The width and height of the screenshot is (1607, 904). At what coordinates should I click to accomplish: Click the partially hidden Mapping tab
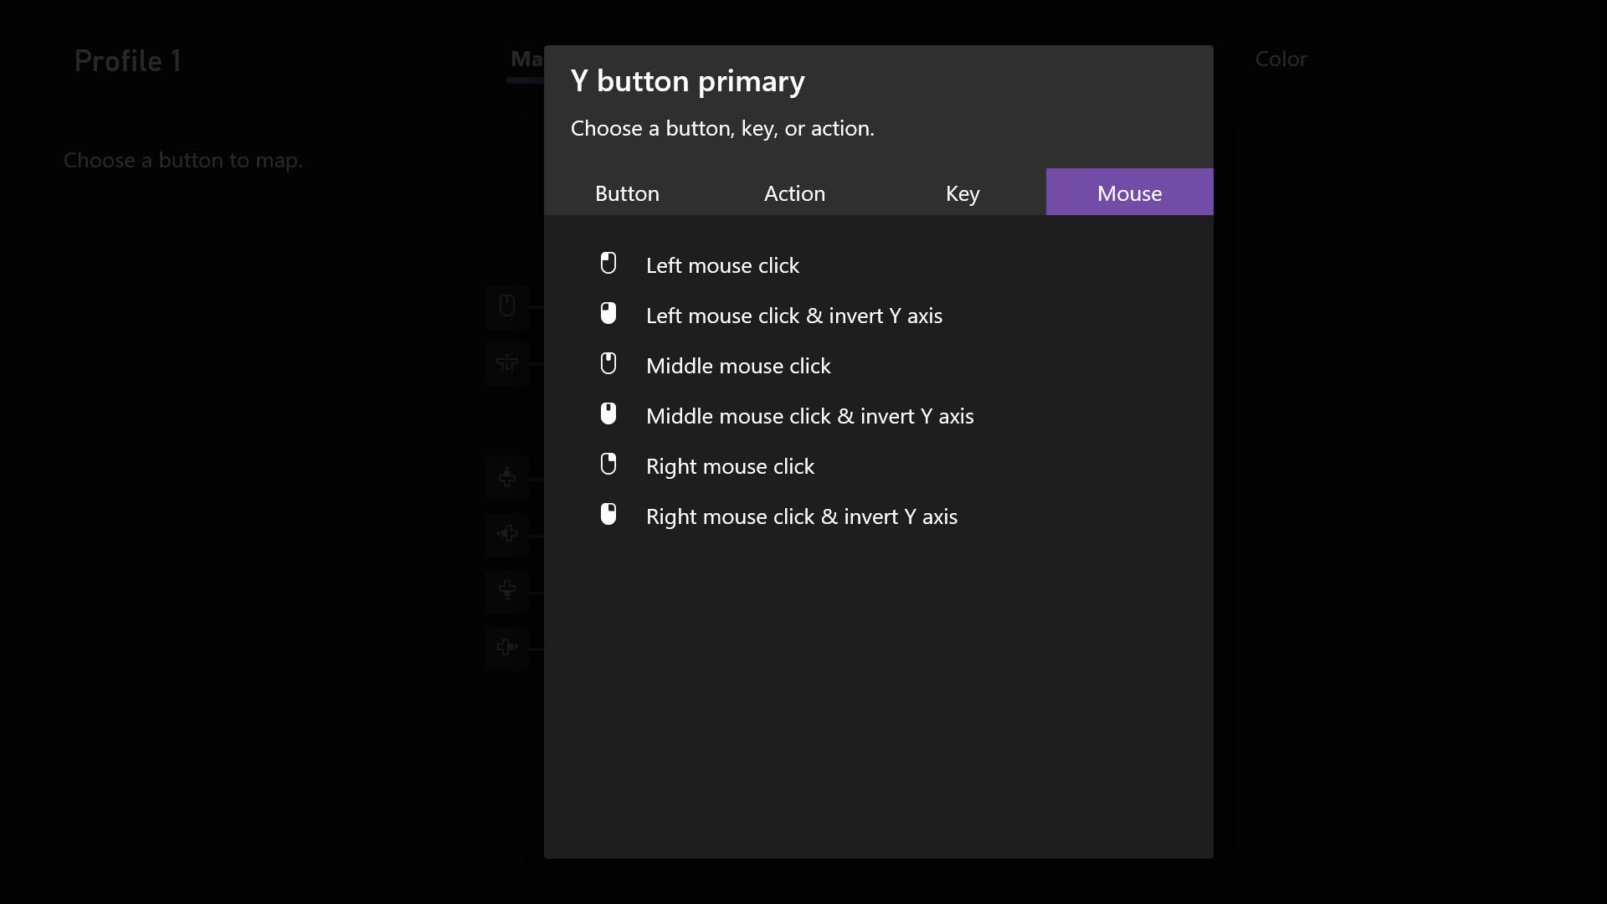(526, 59)
